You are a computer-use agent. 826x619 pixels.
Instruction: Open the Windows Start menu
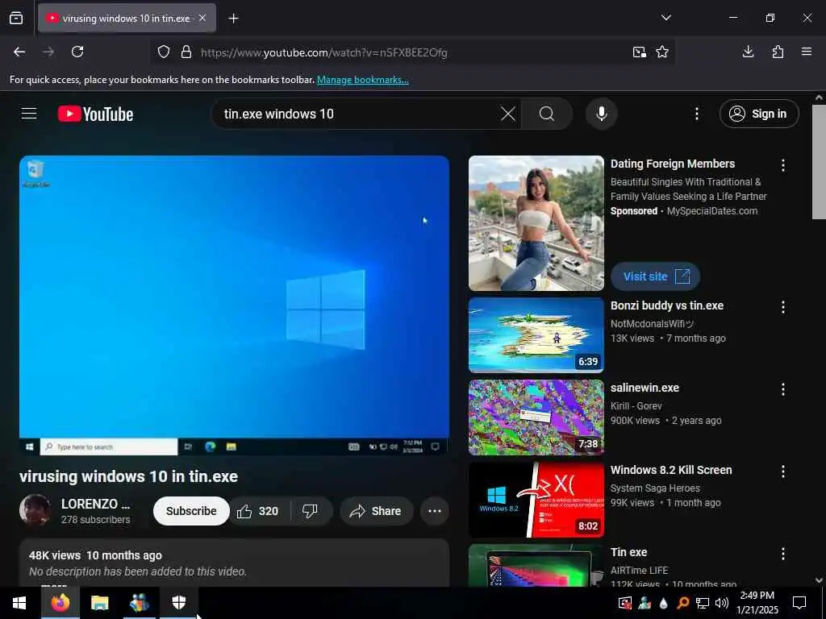19,603
